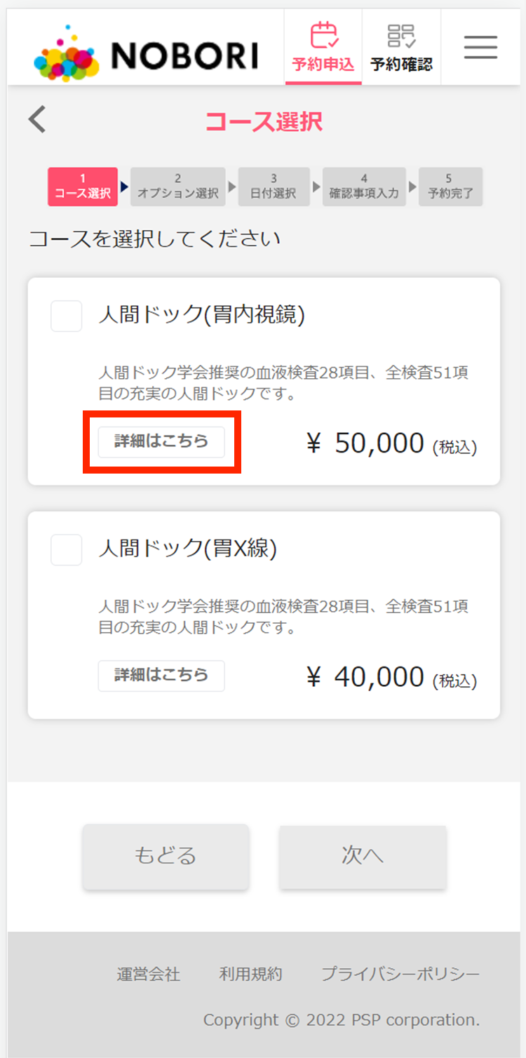Open 詳細はこちら for the 50,000 yen course
526x1058 pixels.
[x=161, y=442]
